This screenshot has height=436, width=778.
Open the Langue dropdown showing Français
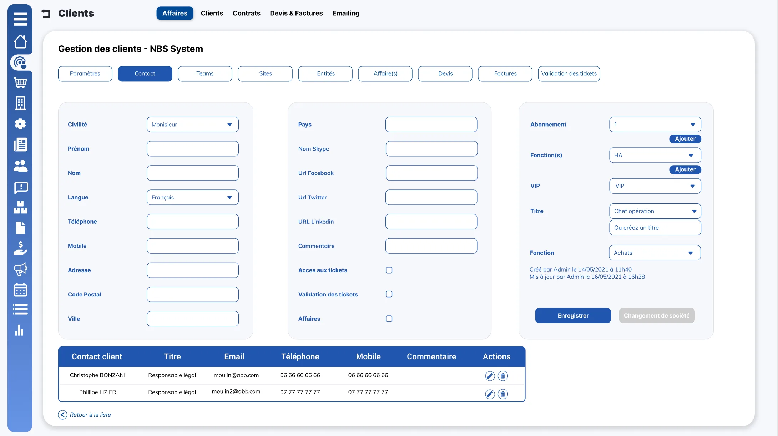[193, 197]
